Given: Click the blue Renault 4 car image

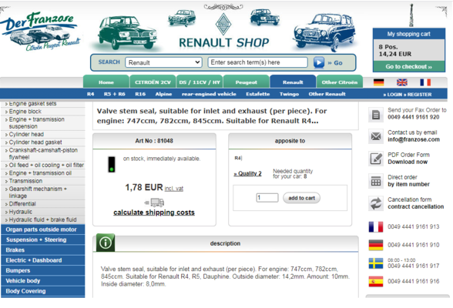Looking at the screenshot, I should click(x=324, y=32).
